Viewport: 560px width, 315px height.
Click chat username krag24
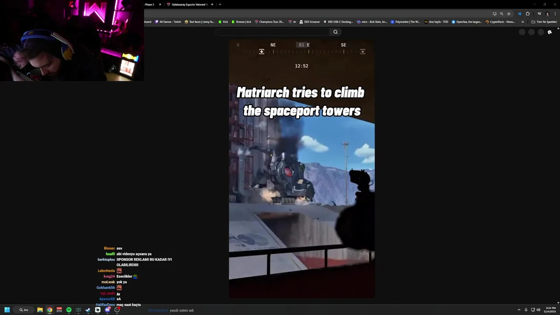click(x=109, y=276)
